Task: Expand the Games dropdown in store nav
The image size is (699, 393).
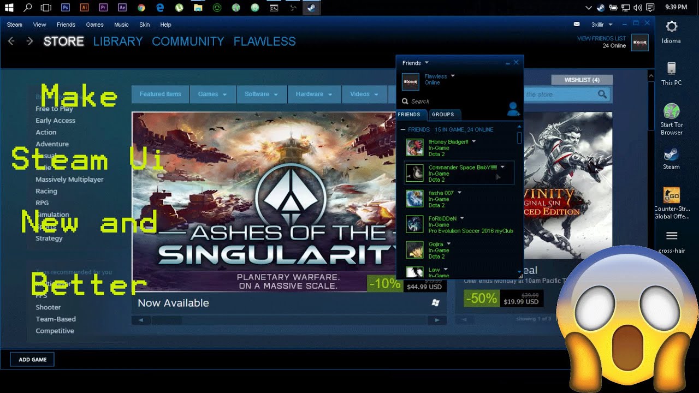Action: (212, 94)
